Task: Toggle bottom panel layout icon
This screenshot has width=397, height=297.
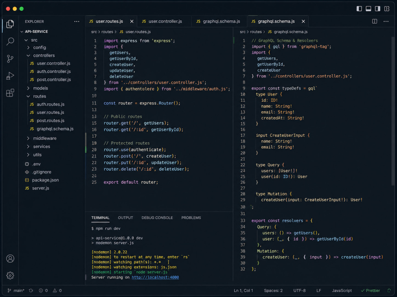Action: click(368, 9)
